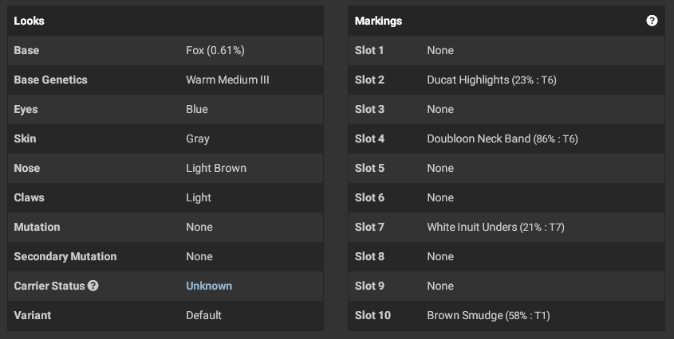Screen dimensions: 674x339
Task: Click the Secondary Mutation row label
Action: coord(65,256)
